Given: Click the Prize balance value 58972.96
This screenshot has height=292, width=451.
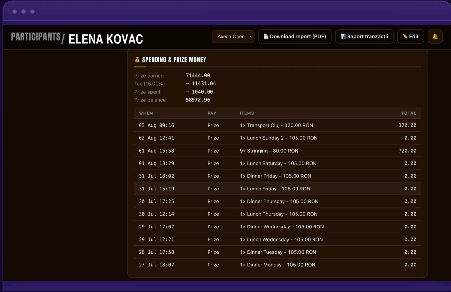Looking at the screenshot, I should pyautogui.click(x=198, y=100).
